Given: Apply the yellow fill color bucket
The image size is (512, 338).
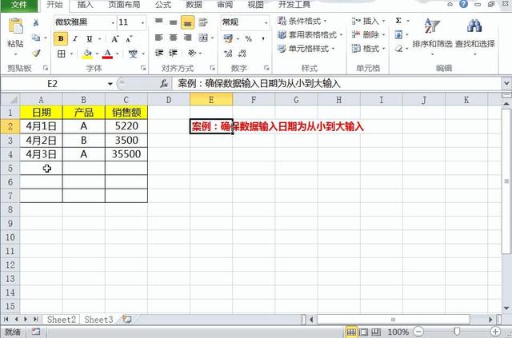Looking at the screenshot, I should [x=87, y=54].
